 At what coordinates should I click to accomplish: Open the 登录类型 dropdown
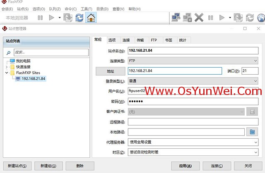coord(193,81)
